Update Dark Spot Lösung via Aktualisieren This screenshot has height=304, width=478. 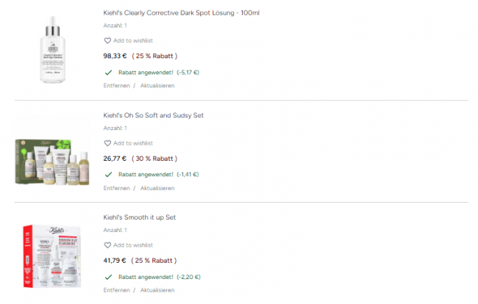tap(157, 86)
